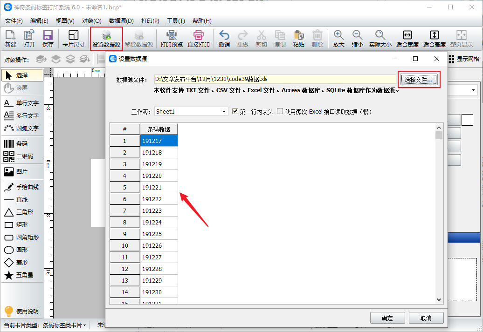This screenshot has height=332, width=483.
Task: Select the cell with 191225
Action: pyautogui.click(x=159, y=234)
